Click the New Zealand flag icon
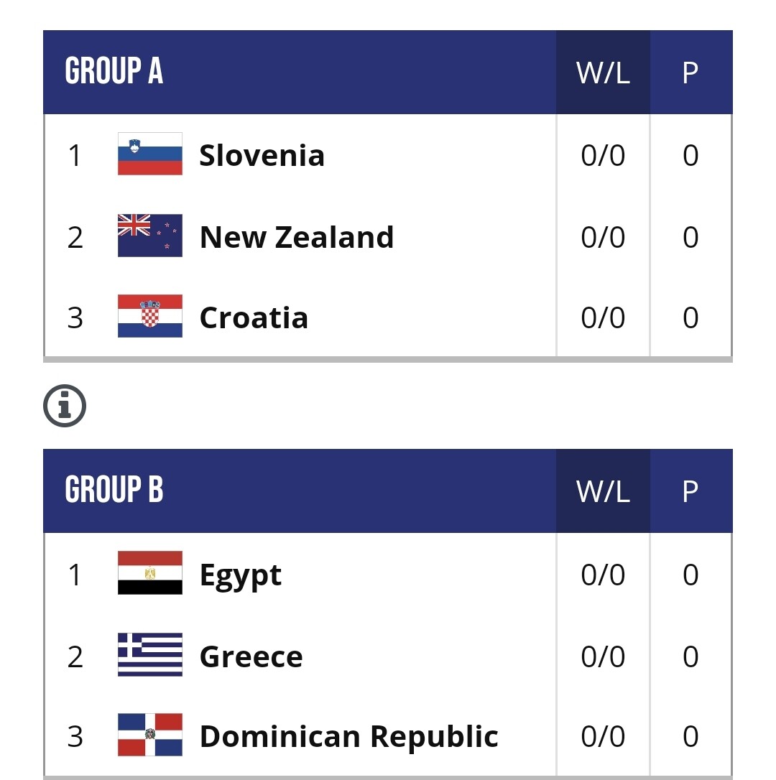 [149, 236]
